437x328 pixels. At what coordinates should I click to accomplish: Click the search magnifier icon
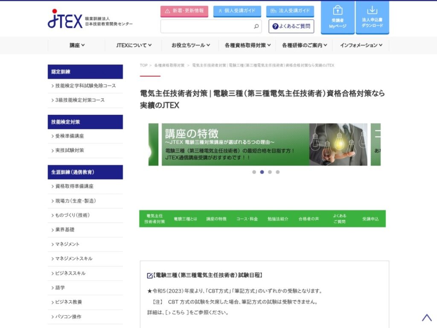click(256, 26)
